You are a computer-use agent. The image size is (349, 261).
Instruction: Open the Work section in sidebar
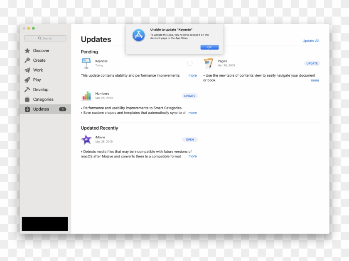click(x=38, y=70)
